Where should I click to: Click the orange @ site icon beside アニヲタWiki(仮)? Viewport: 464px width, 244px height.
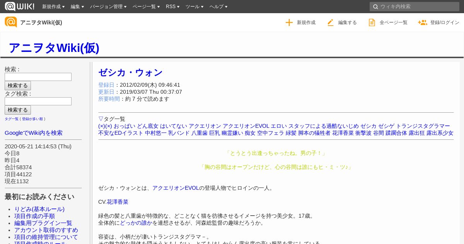click(x=11, y=22)
